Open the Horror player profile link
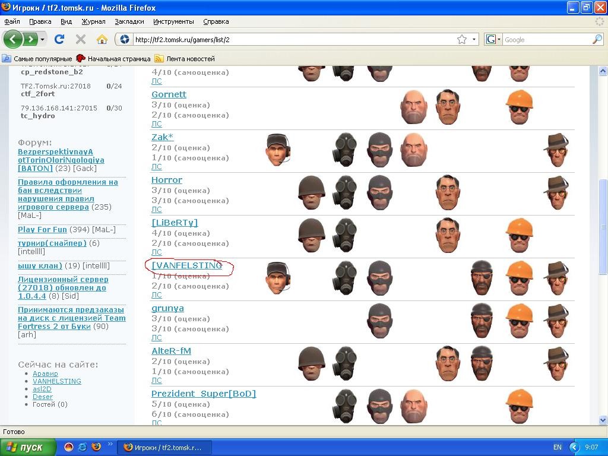608x456 pixels. point(167,180)
